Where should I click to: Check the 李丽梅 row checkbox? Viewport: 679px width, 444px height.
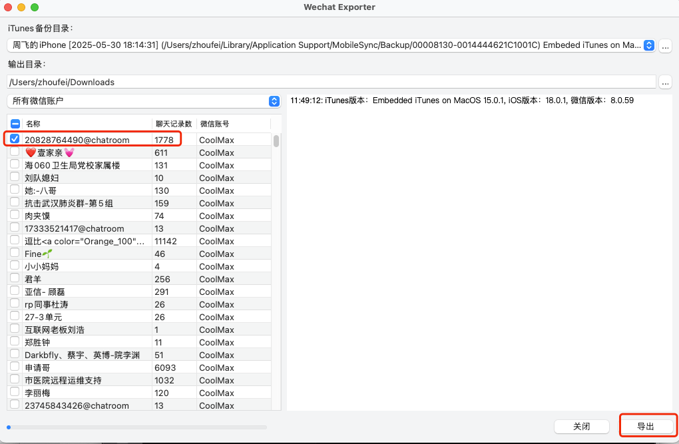(x=15, y=391)
